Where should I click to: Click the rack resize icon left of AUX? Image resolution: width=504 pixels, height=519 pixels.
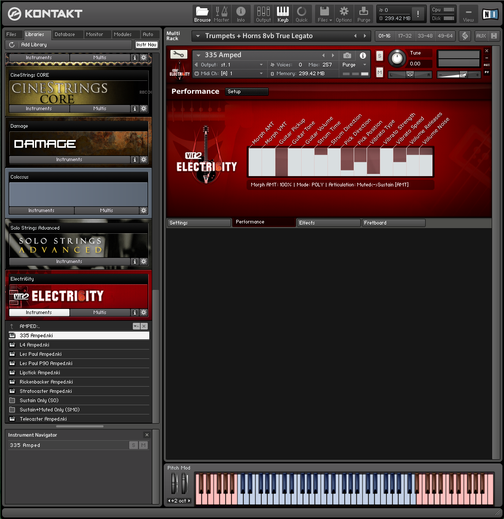click(x=465, y=36)
